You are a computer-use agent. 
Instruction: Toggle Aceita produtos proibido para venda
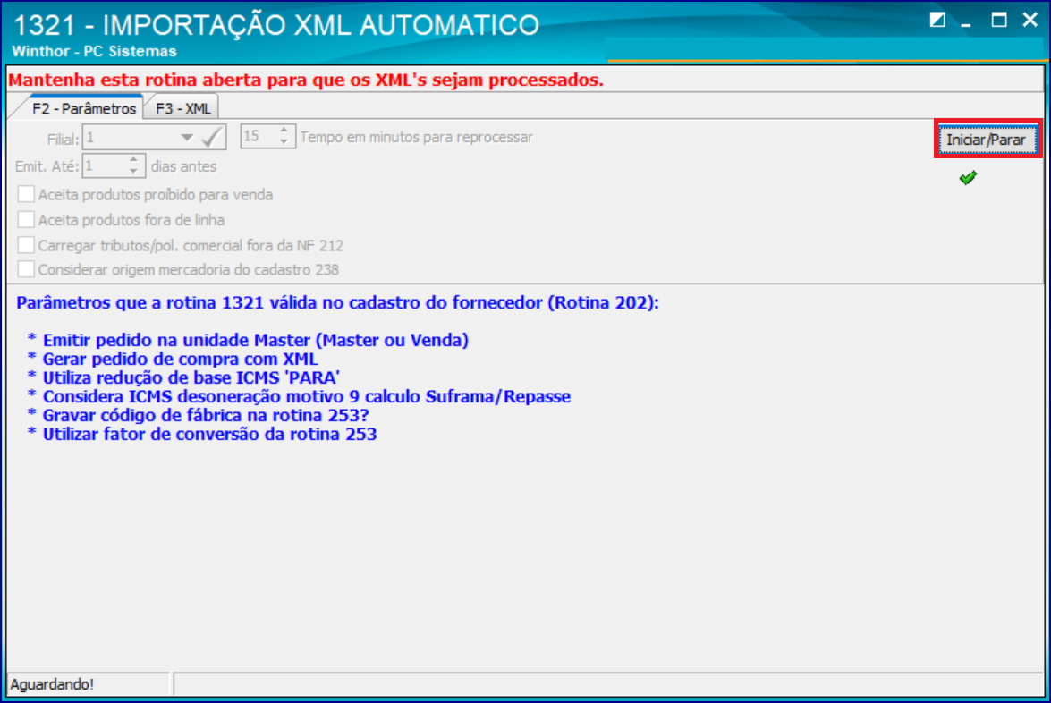tap(26, 194)
